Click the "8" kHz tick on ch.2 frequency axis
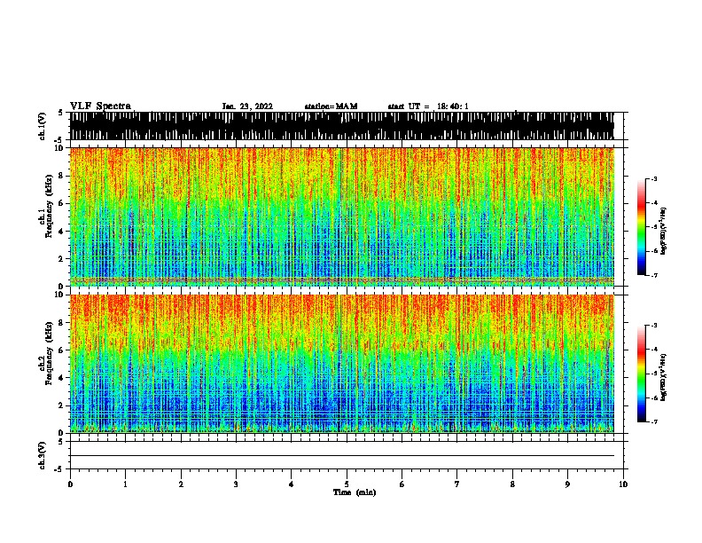Viewport: 702px width, 543px height. pos(61,323)
